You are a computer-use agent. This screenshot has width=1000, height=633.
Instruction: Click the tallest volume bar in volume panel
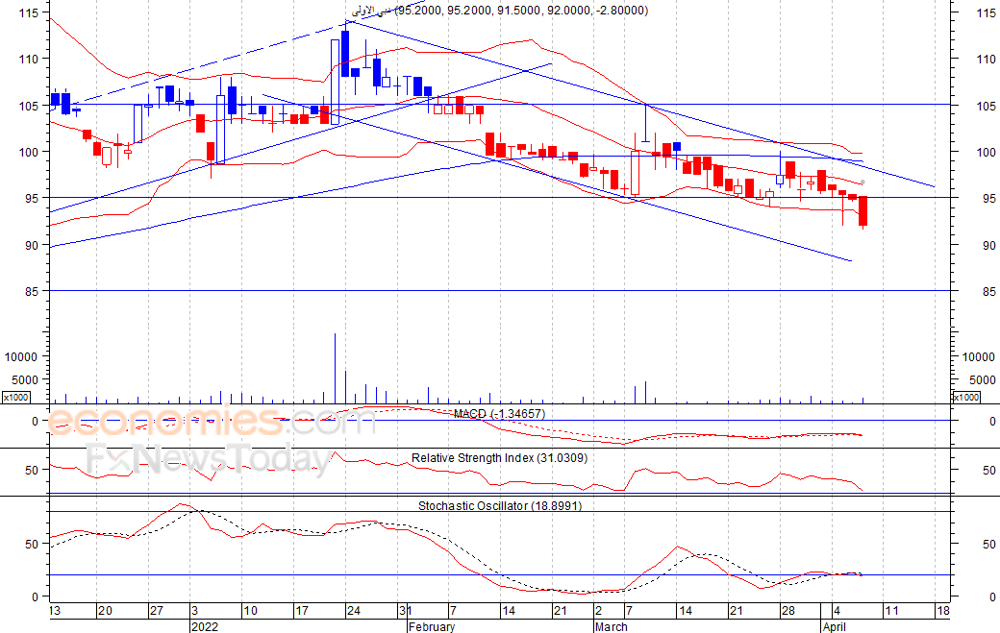(x=335, y=368)
